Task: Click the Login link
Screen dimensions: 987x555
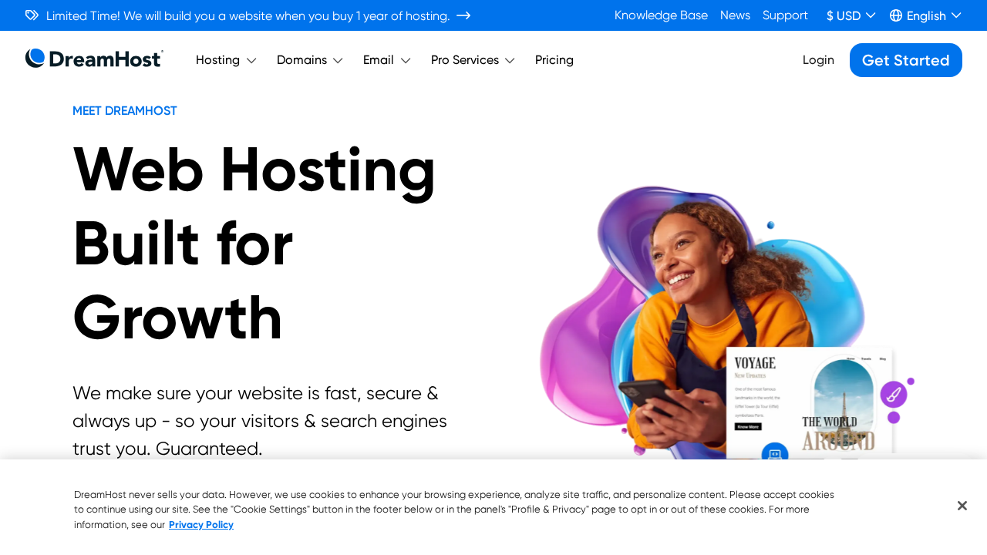Action: click(x=818, y=59)
